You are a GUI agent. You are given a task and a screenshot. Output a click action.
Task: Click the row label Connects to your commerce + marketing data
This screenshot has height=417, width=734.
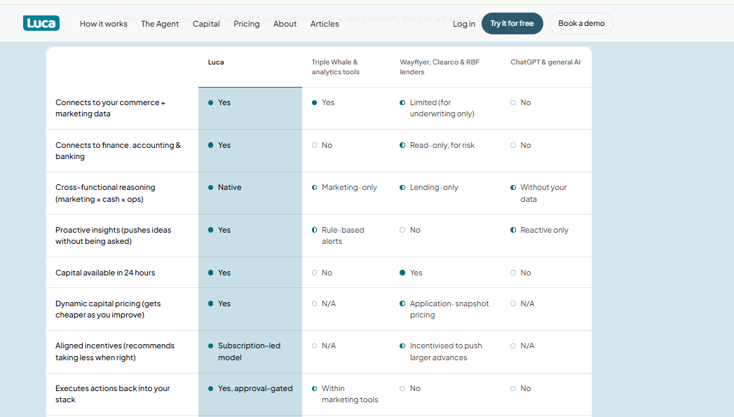coord(110,108)
